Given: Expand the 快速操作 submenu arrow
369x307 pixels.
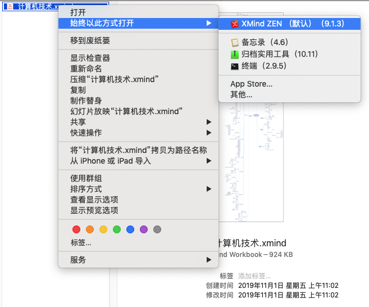Looking at the screenshot, I should (x=208, y=133).
